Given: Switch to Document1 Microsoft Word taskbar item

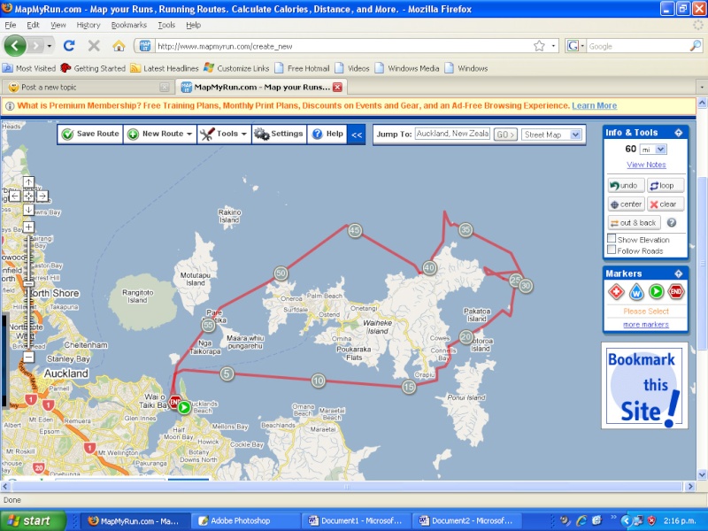Looking at the screenshot, I should (x=356, y=521).
